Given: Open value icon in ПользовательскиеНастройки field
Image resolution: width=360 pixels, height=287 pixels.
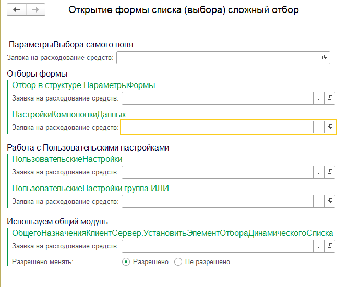Looking at the screenshot, I should (x=330, y=172).
